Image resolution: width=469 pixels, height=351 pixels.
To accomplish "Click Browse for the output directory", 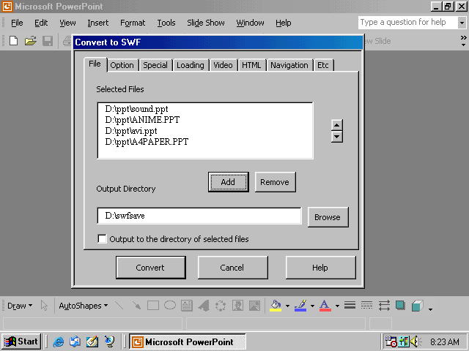I will click(x=328, y=217).
